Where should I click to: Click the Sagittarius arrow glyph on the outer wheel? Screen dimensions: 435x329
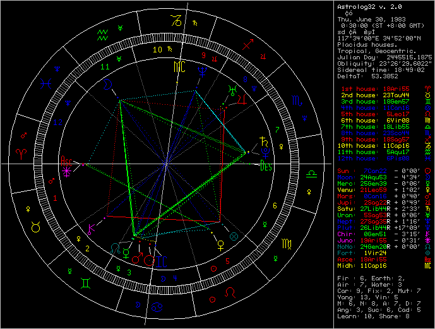[x=247, y=44]
